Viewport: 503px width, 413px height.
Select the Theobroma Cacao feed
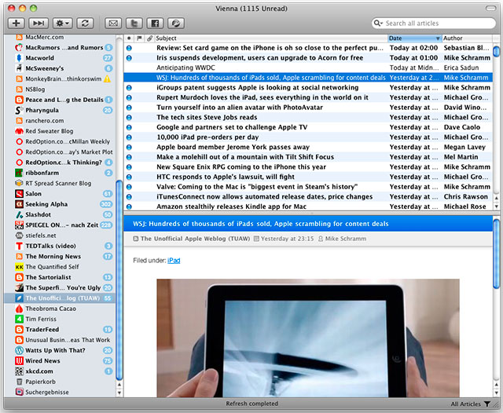tap(60, 309)
